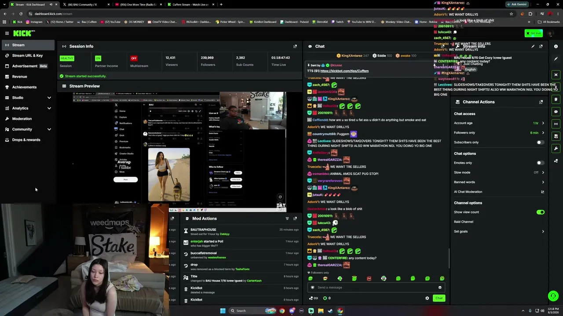The image size is (563, 316).
Task: Click the Send a message field
Action: tap(376, 287)
